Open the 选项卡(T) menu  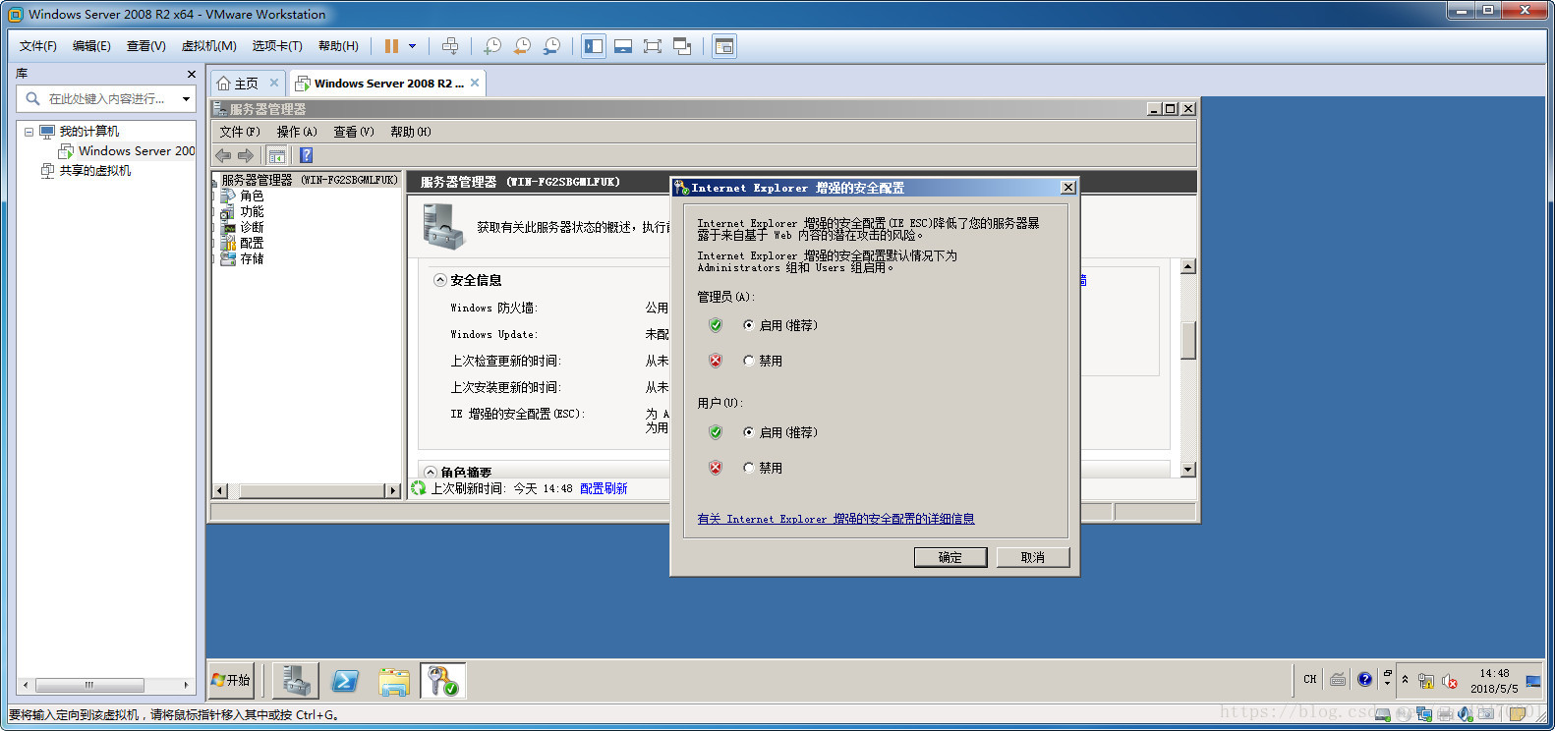coord(277,46)
